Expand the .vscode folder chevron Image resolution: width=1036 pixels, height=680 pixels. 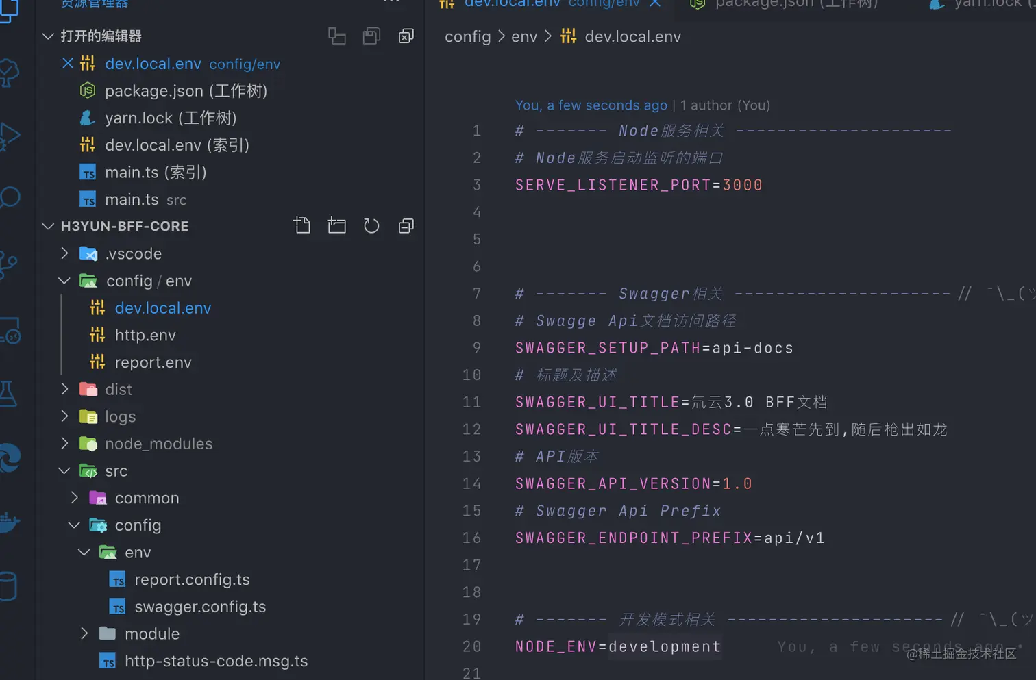coord(64,253)
